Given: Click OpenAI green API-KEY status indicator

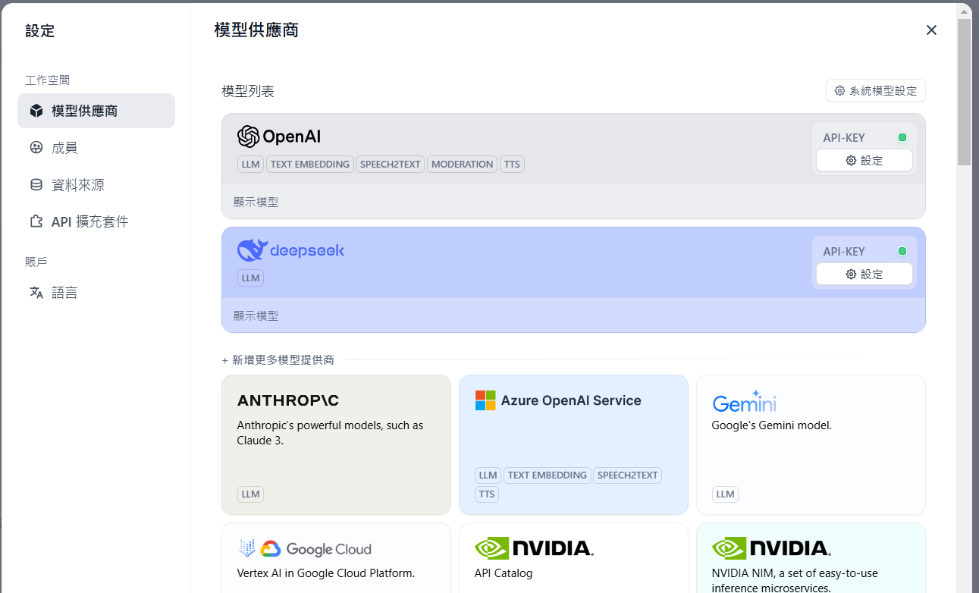Looking at the screenshot, I should coord(902,137).
